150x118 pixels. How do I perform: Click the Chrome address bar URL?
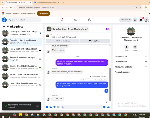(36, 8)
